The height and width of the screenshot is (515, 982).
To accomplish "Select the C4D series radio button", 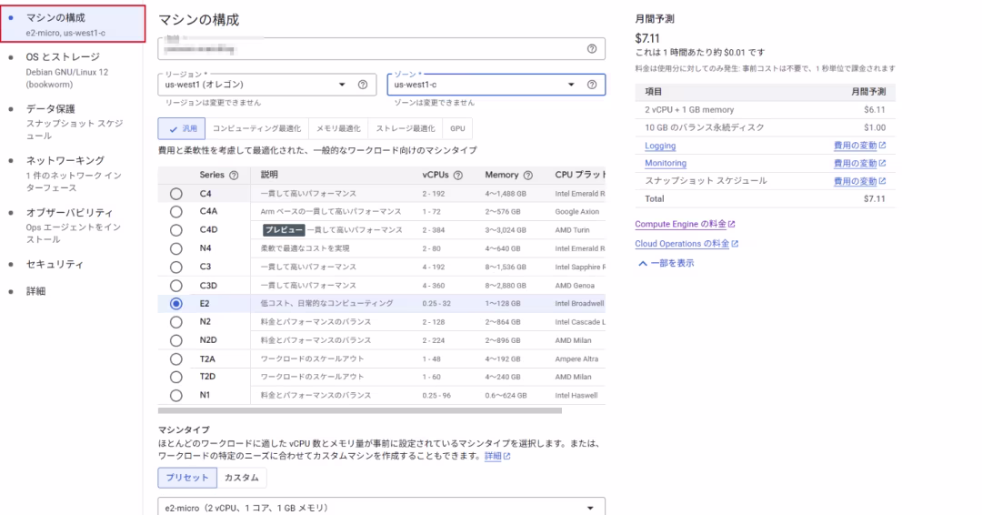I will tap(176, 230).
